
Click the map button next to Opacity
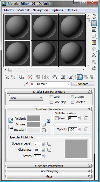[86, 129]
